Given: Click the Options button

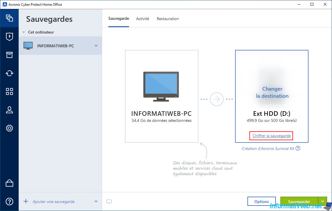Looking at the screenshot, I should (261, 202).
